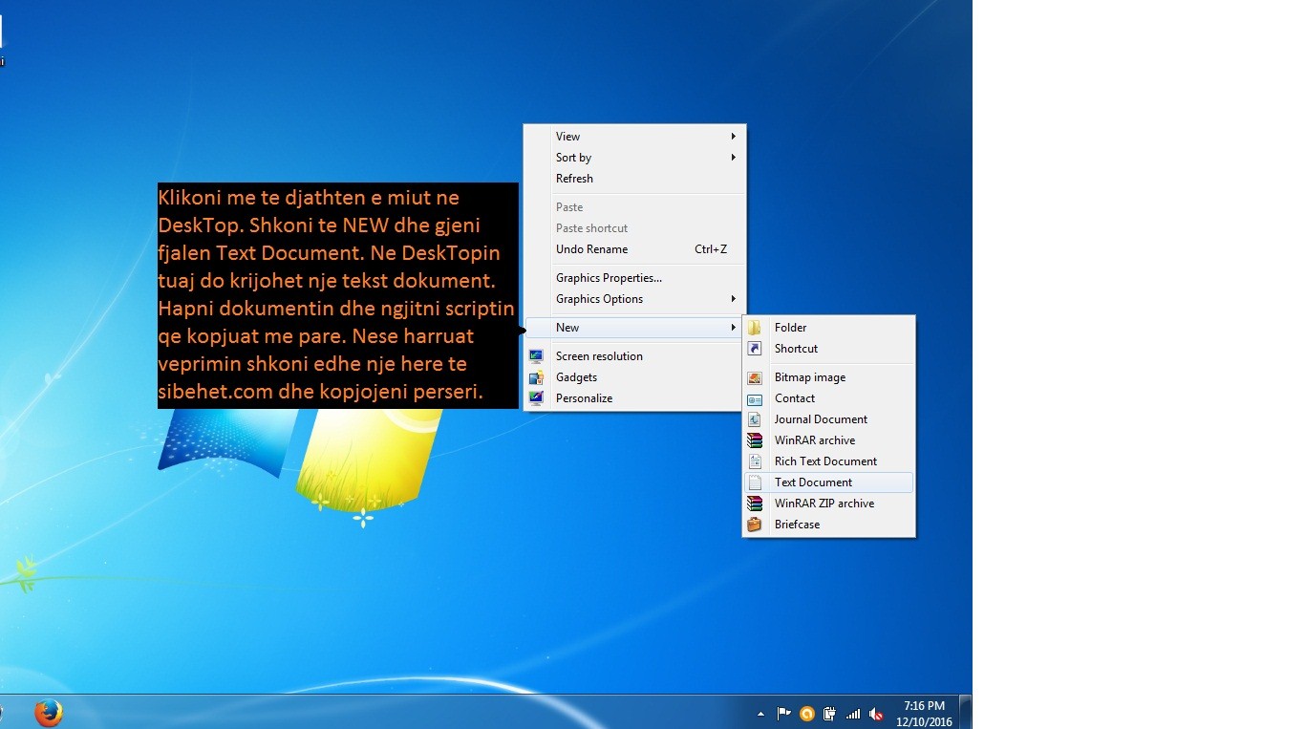Open desktop Gadgets

(634, 377)
